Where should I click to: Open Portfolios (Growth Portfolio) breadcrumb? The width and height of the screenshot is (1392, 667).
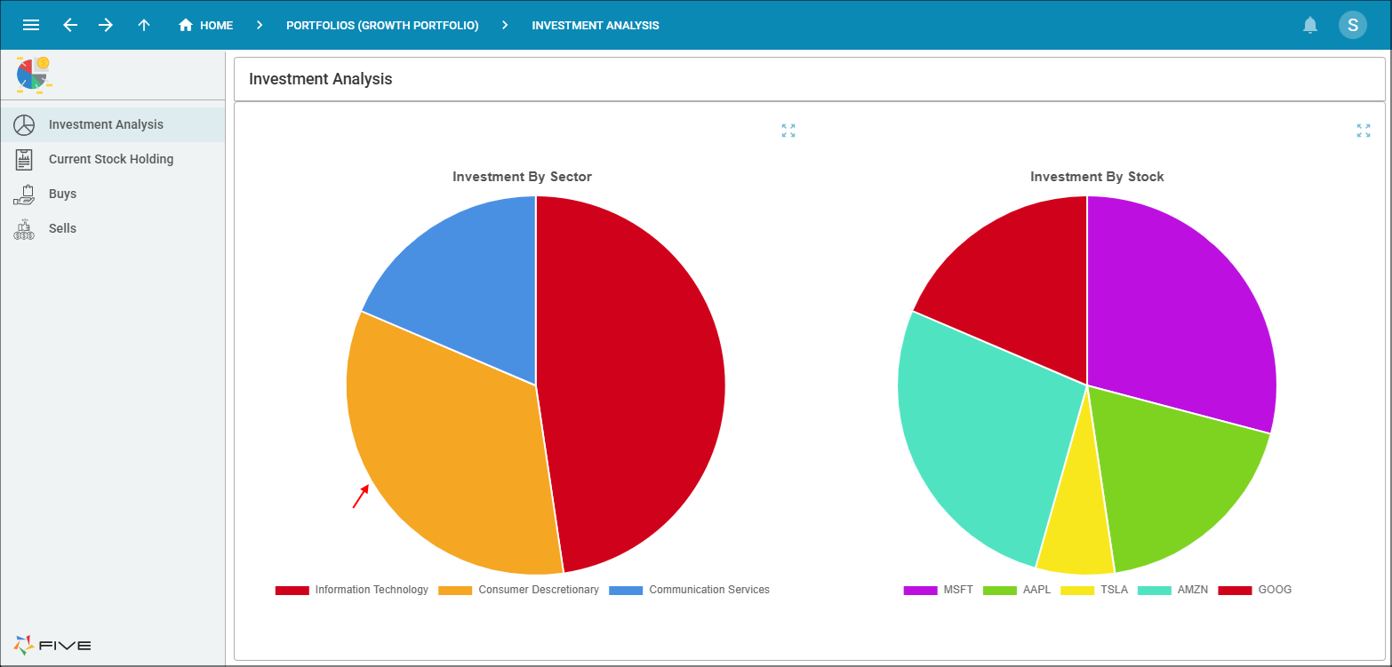coord(382,26)
